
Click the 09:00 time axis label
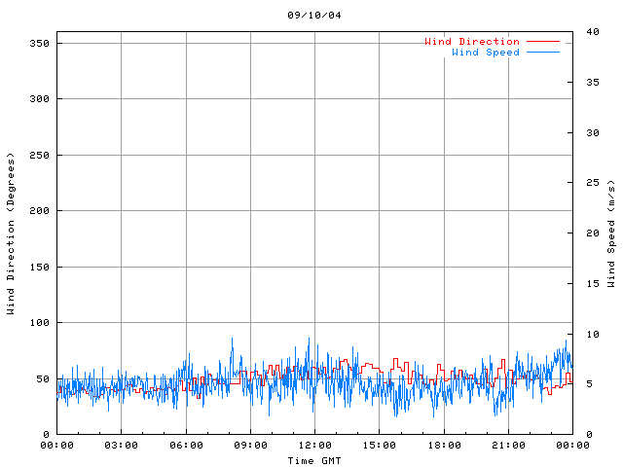pyautogui.click(x=250, y=446)
